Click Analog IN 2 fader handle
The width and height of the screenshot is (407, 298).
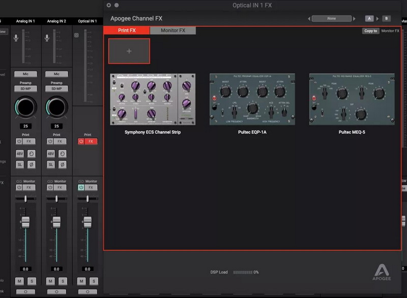pyautogui.click(x=56, y=222)
